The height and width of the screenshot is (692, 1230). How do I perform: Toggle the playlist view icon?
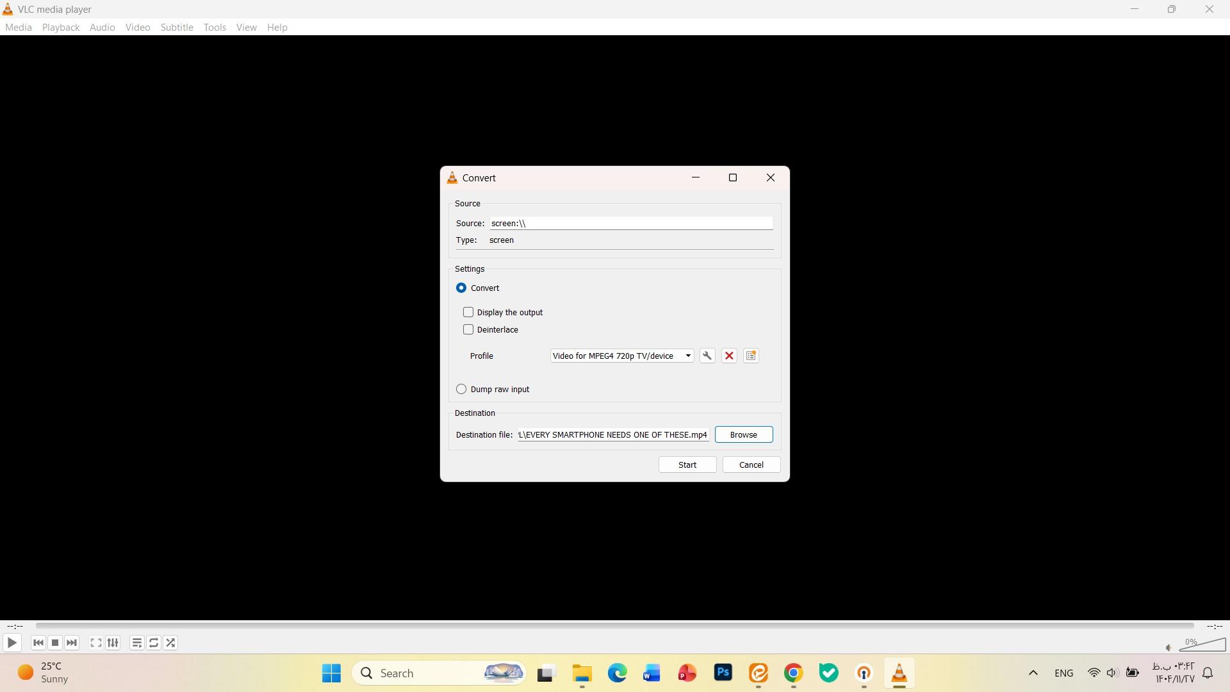136,643
